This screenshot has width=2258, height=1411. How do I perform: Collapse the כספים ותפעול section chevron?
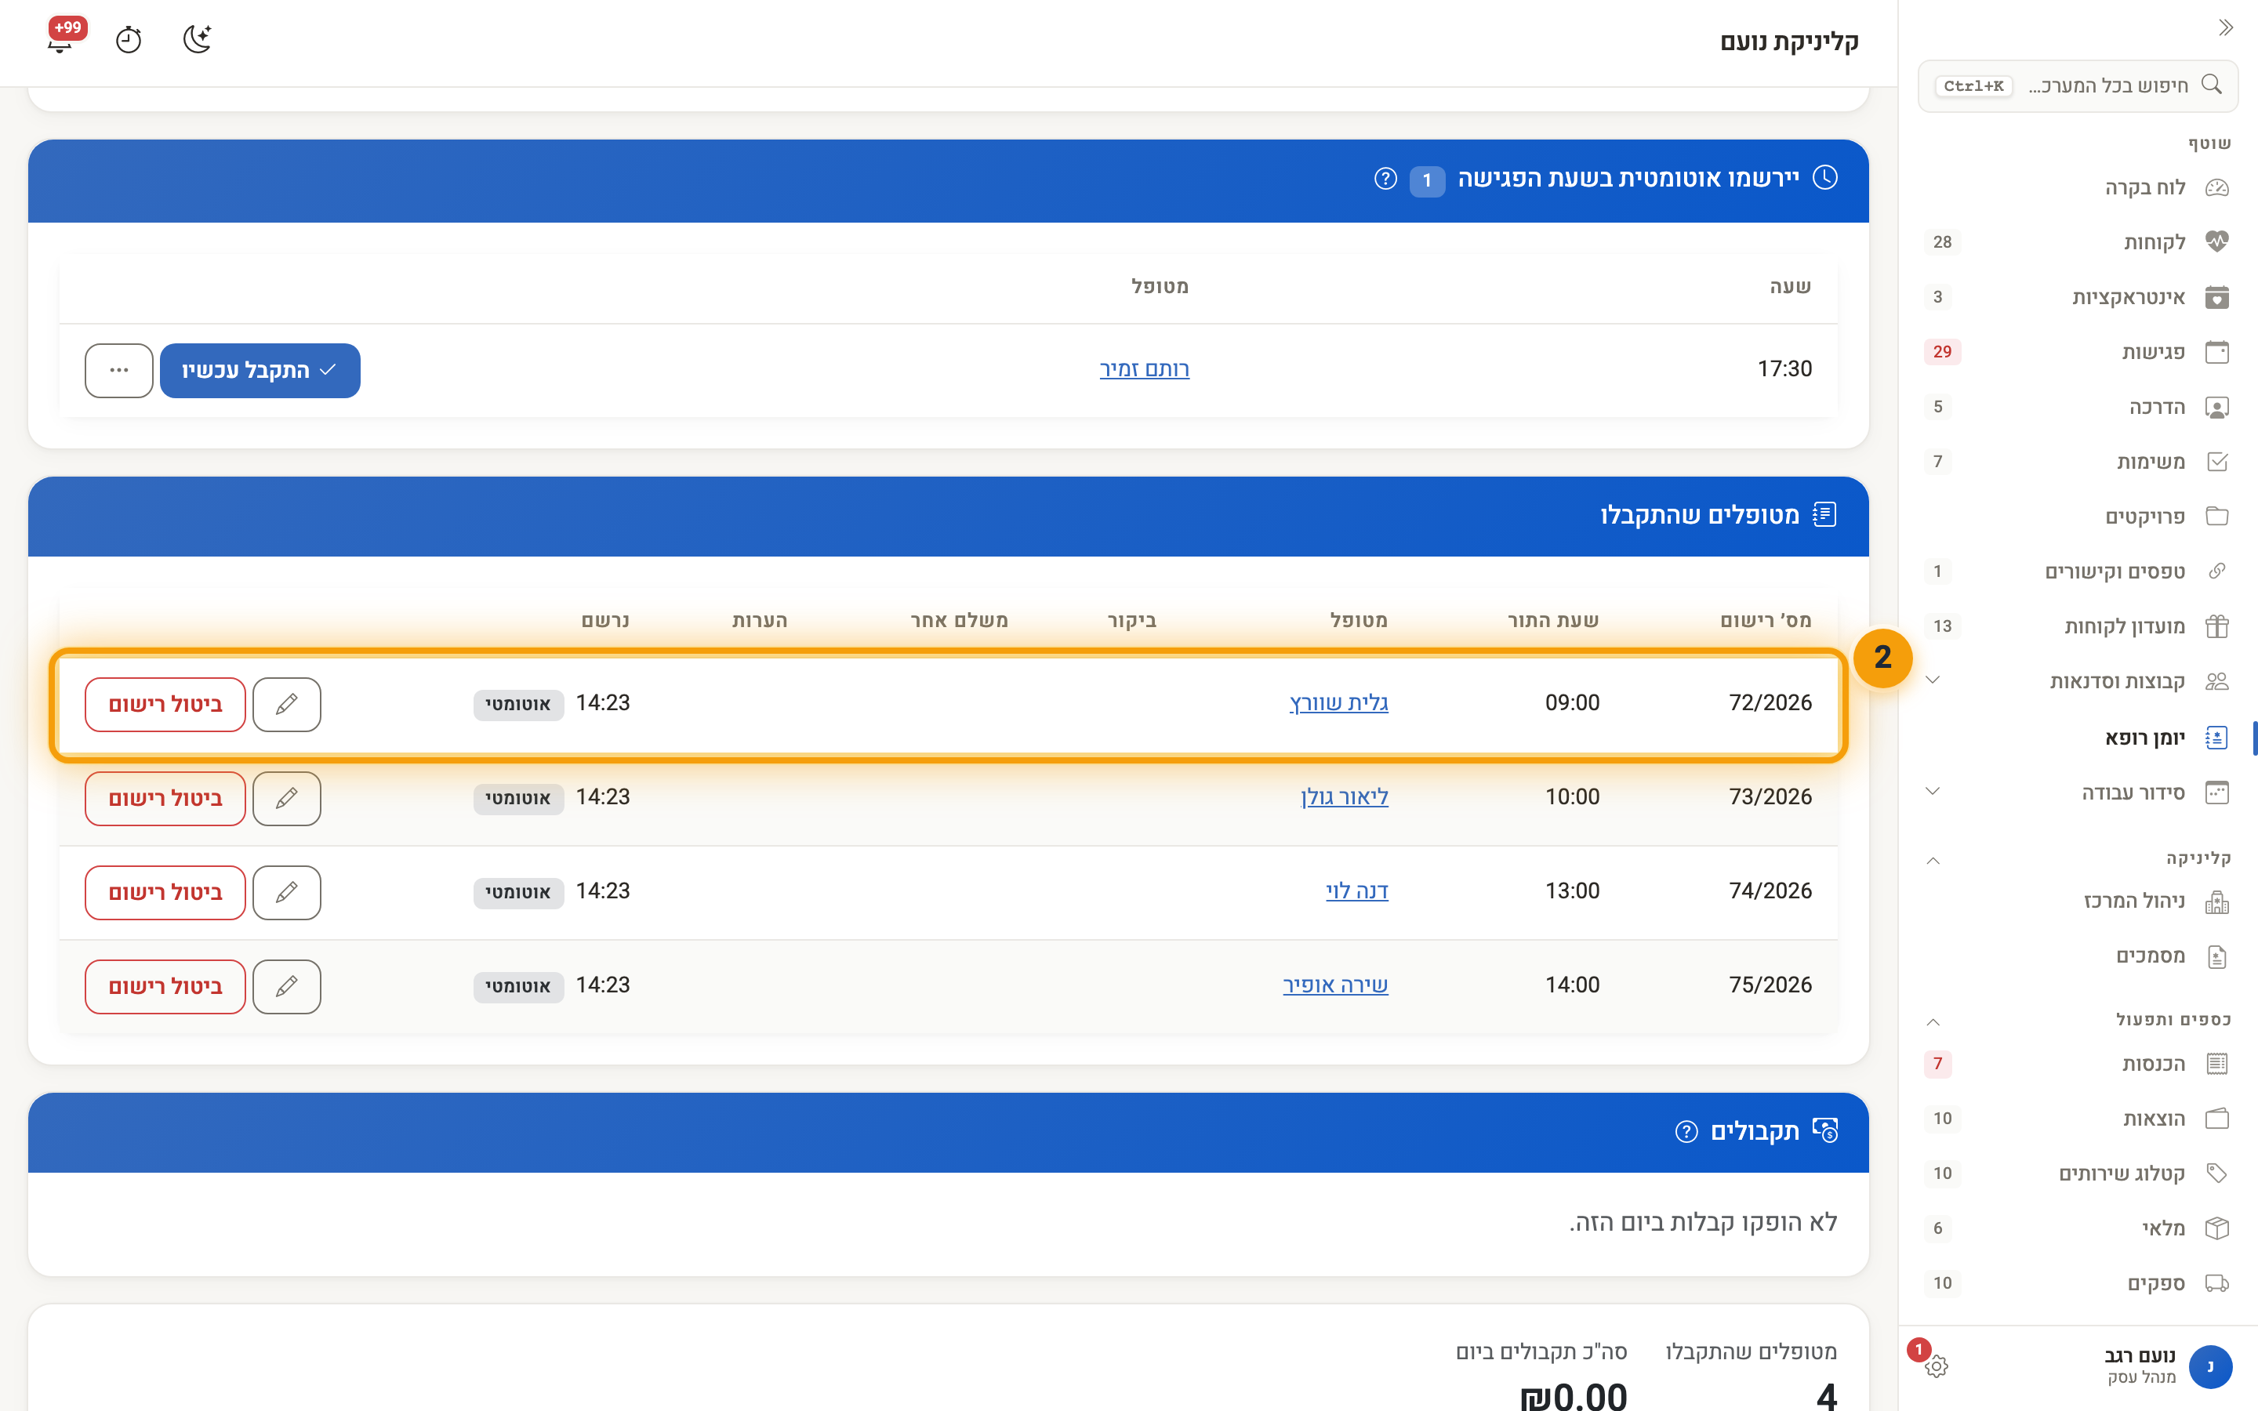(x=1933, y=1021)
